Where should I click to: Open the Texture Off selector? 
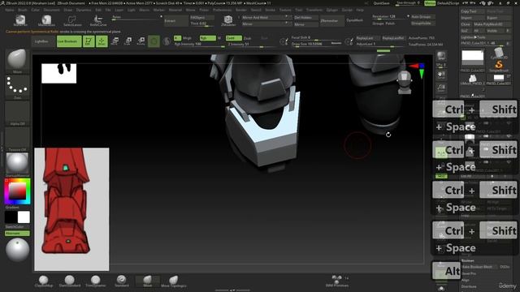point(17,140)
